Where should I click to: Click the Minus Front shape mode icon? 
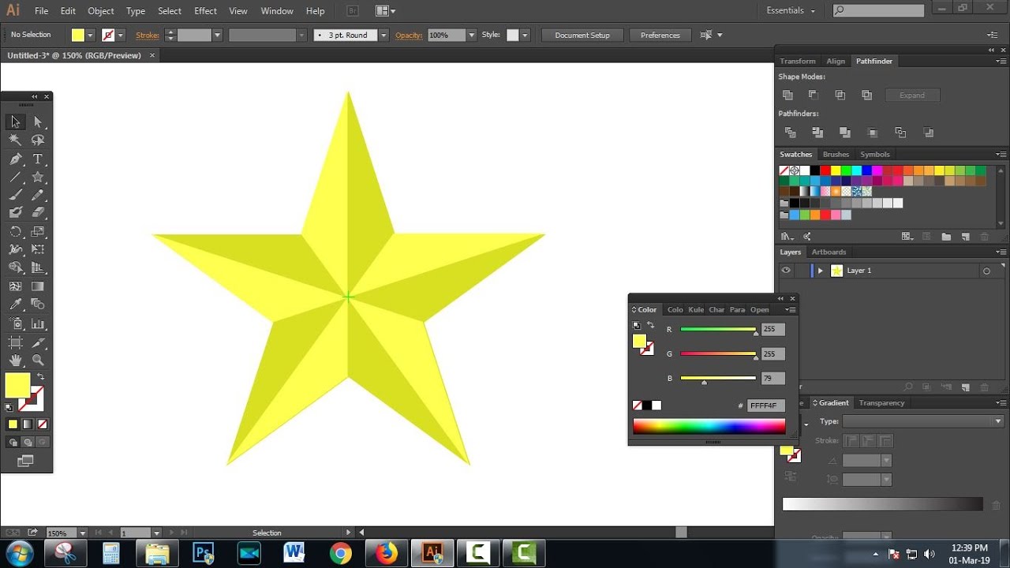pyautogui.click(x=814, y=95)
